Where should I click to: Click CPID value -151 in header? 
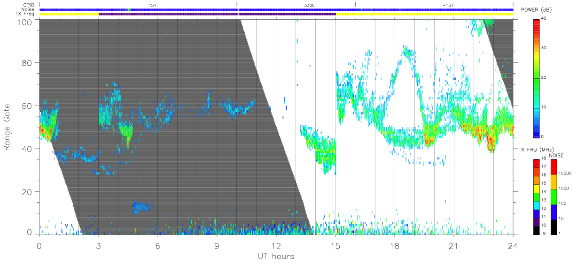tap(448, 5)
